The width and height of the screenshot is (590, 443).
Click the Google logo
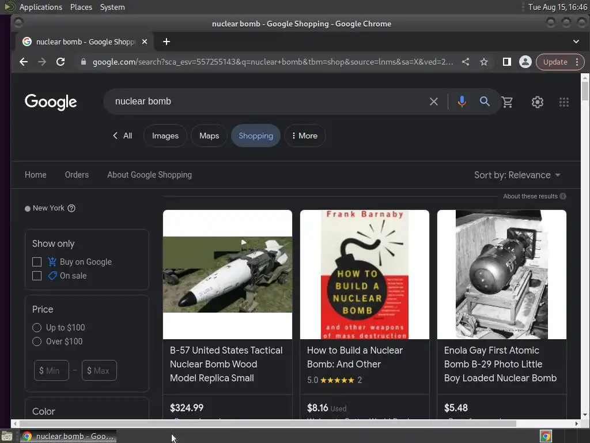click(x=51, y=102)
